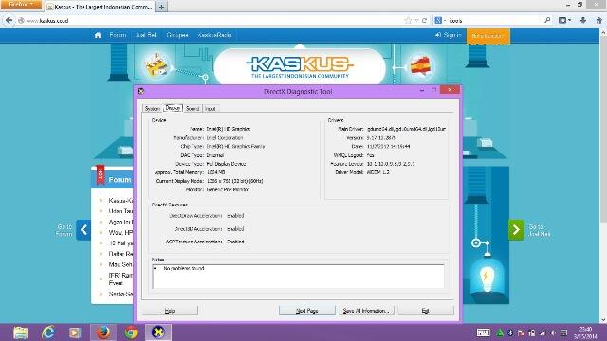The height and width of the screenshot is (341, 607).
Task: Click the Help button in DirectX tool
Action: (170, 311)
